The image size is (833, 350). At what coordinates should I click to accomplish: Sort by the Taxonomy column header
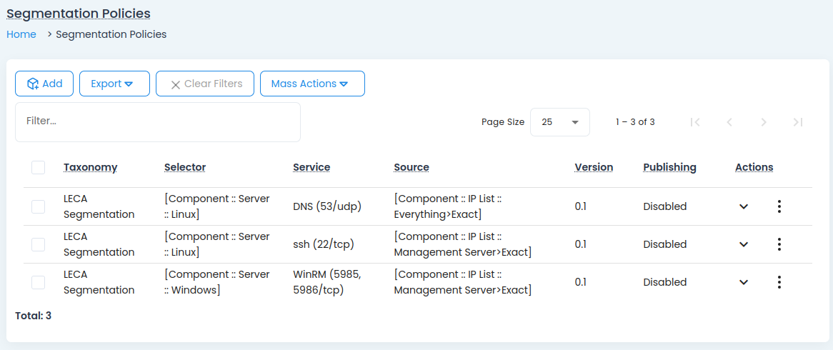(x=90, y=167)
